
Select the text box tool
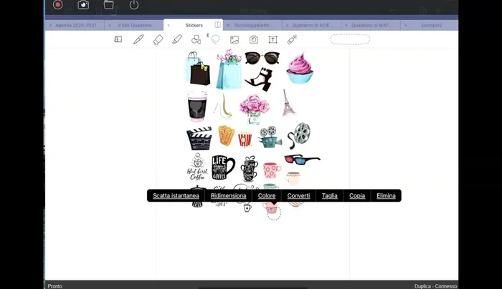point(273,39)
